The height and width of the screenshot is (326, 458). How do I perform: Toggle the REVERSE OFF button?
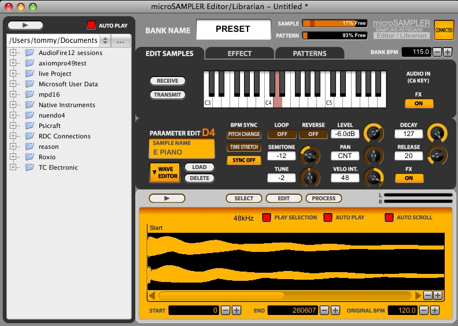pos(313,134)
